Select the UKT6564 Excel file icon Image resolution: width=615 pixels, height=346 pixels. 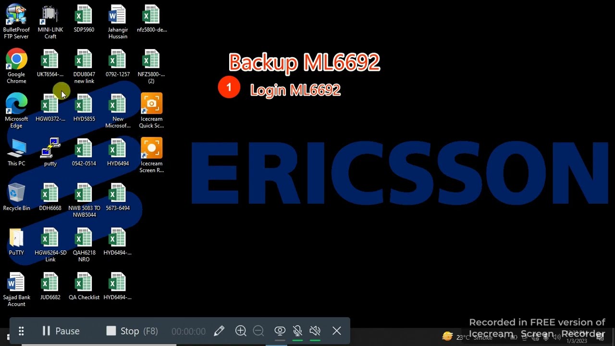click(50, 63)
